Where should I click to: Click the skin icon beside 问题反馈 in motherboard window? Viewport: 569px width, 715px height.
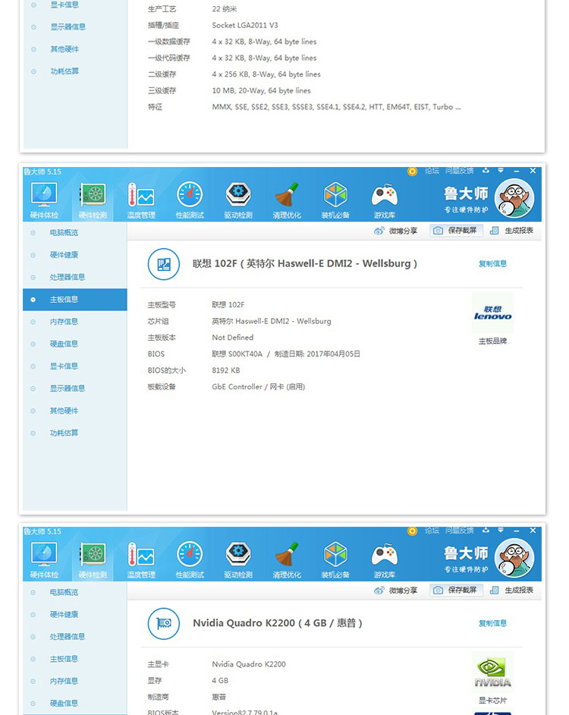486,171
